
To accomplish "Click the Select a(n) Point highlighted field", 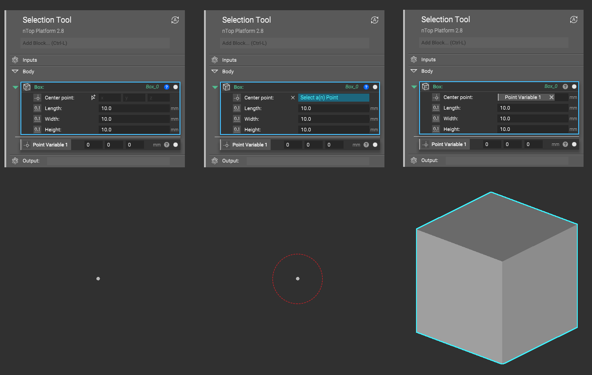I will 334,98.
